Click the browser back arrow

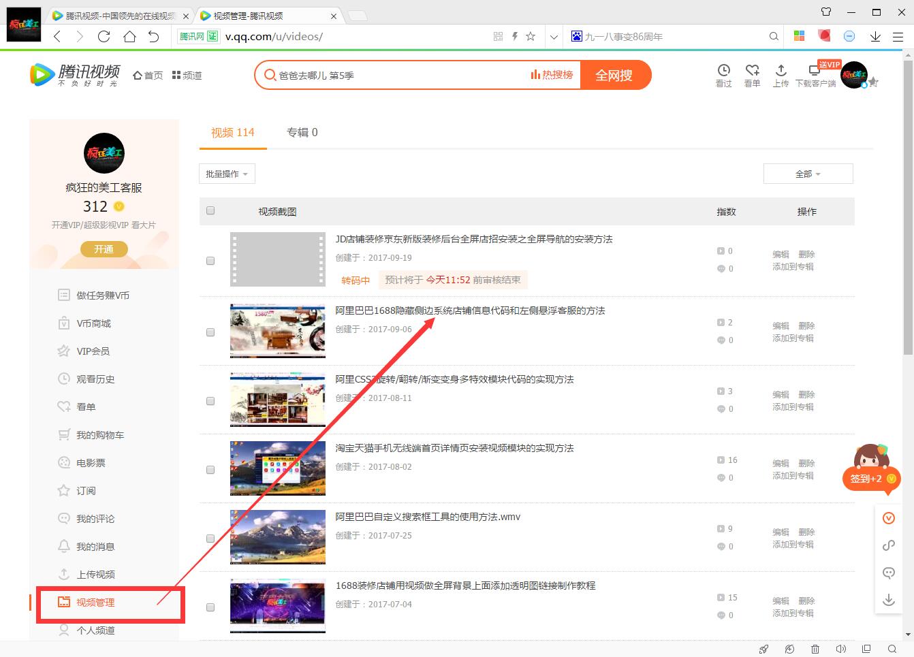(x=57, y=37)
